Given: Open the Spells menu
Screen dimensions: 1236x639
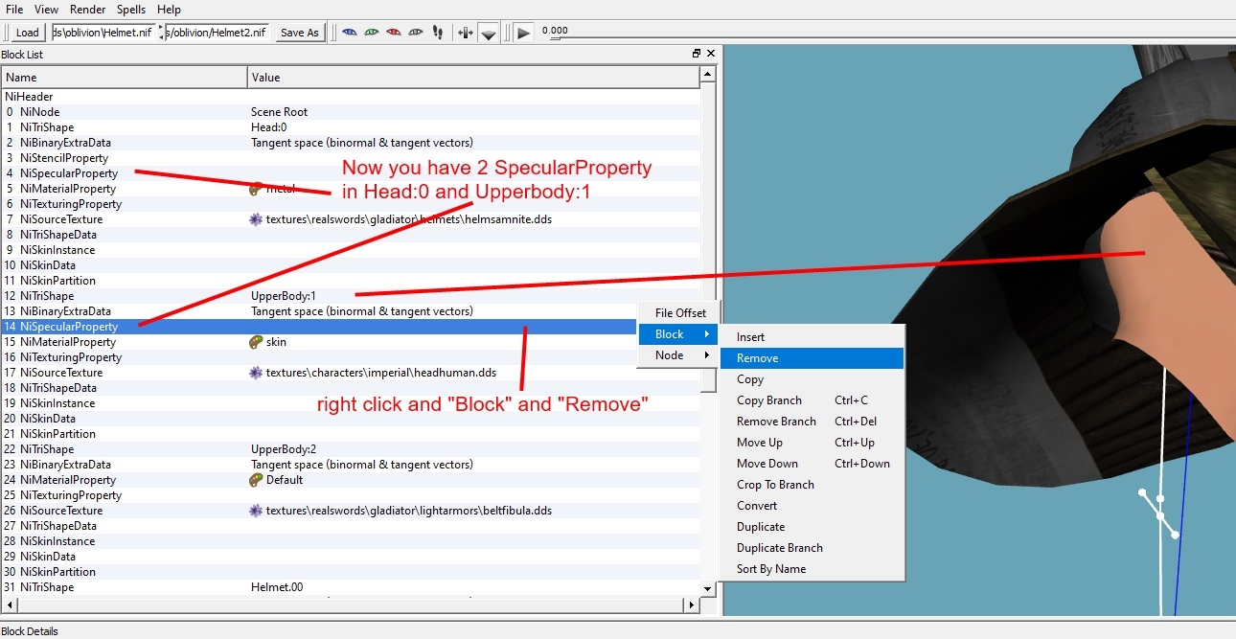Looking at the screenshot, I should [x=131, y=10].
